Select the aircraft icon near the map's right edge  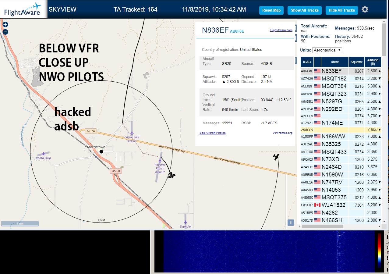[x=276, y=157]
